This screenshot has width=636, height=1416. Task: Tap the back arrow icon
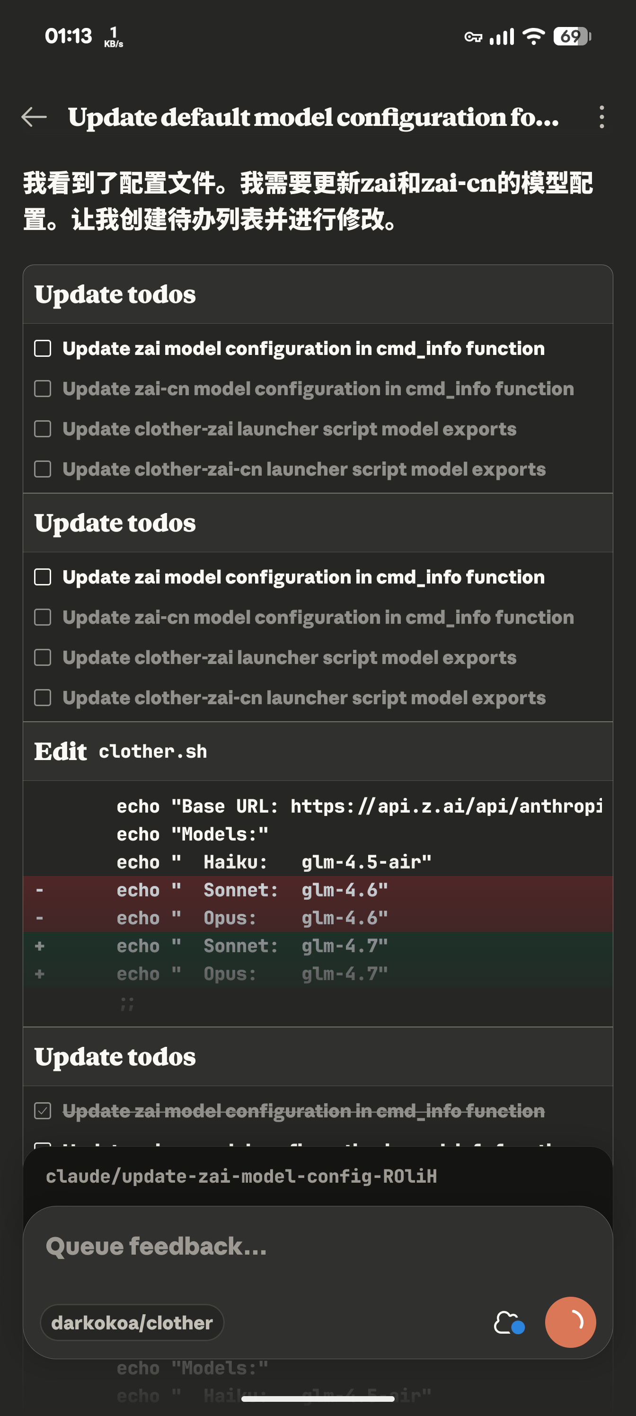point(34,117)
